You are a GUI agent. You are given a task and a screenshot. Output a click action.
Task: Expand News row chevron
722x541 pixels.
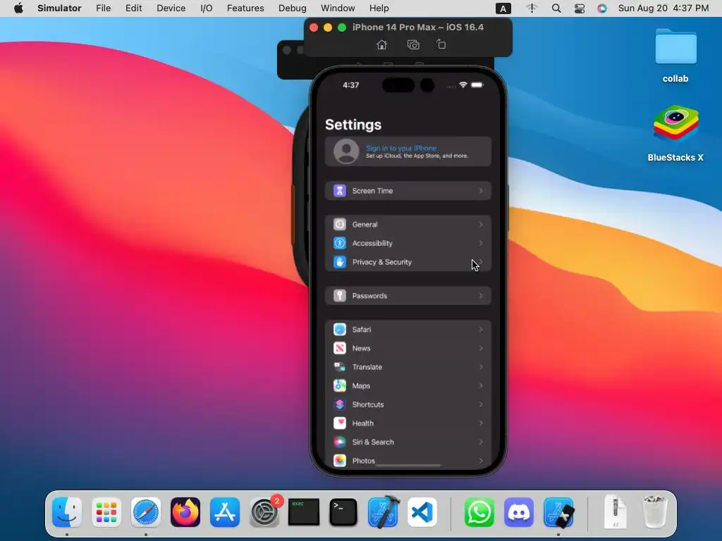(481, 348)
